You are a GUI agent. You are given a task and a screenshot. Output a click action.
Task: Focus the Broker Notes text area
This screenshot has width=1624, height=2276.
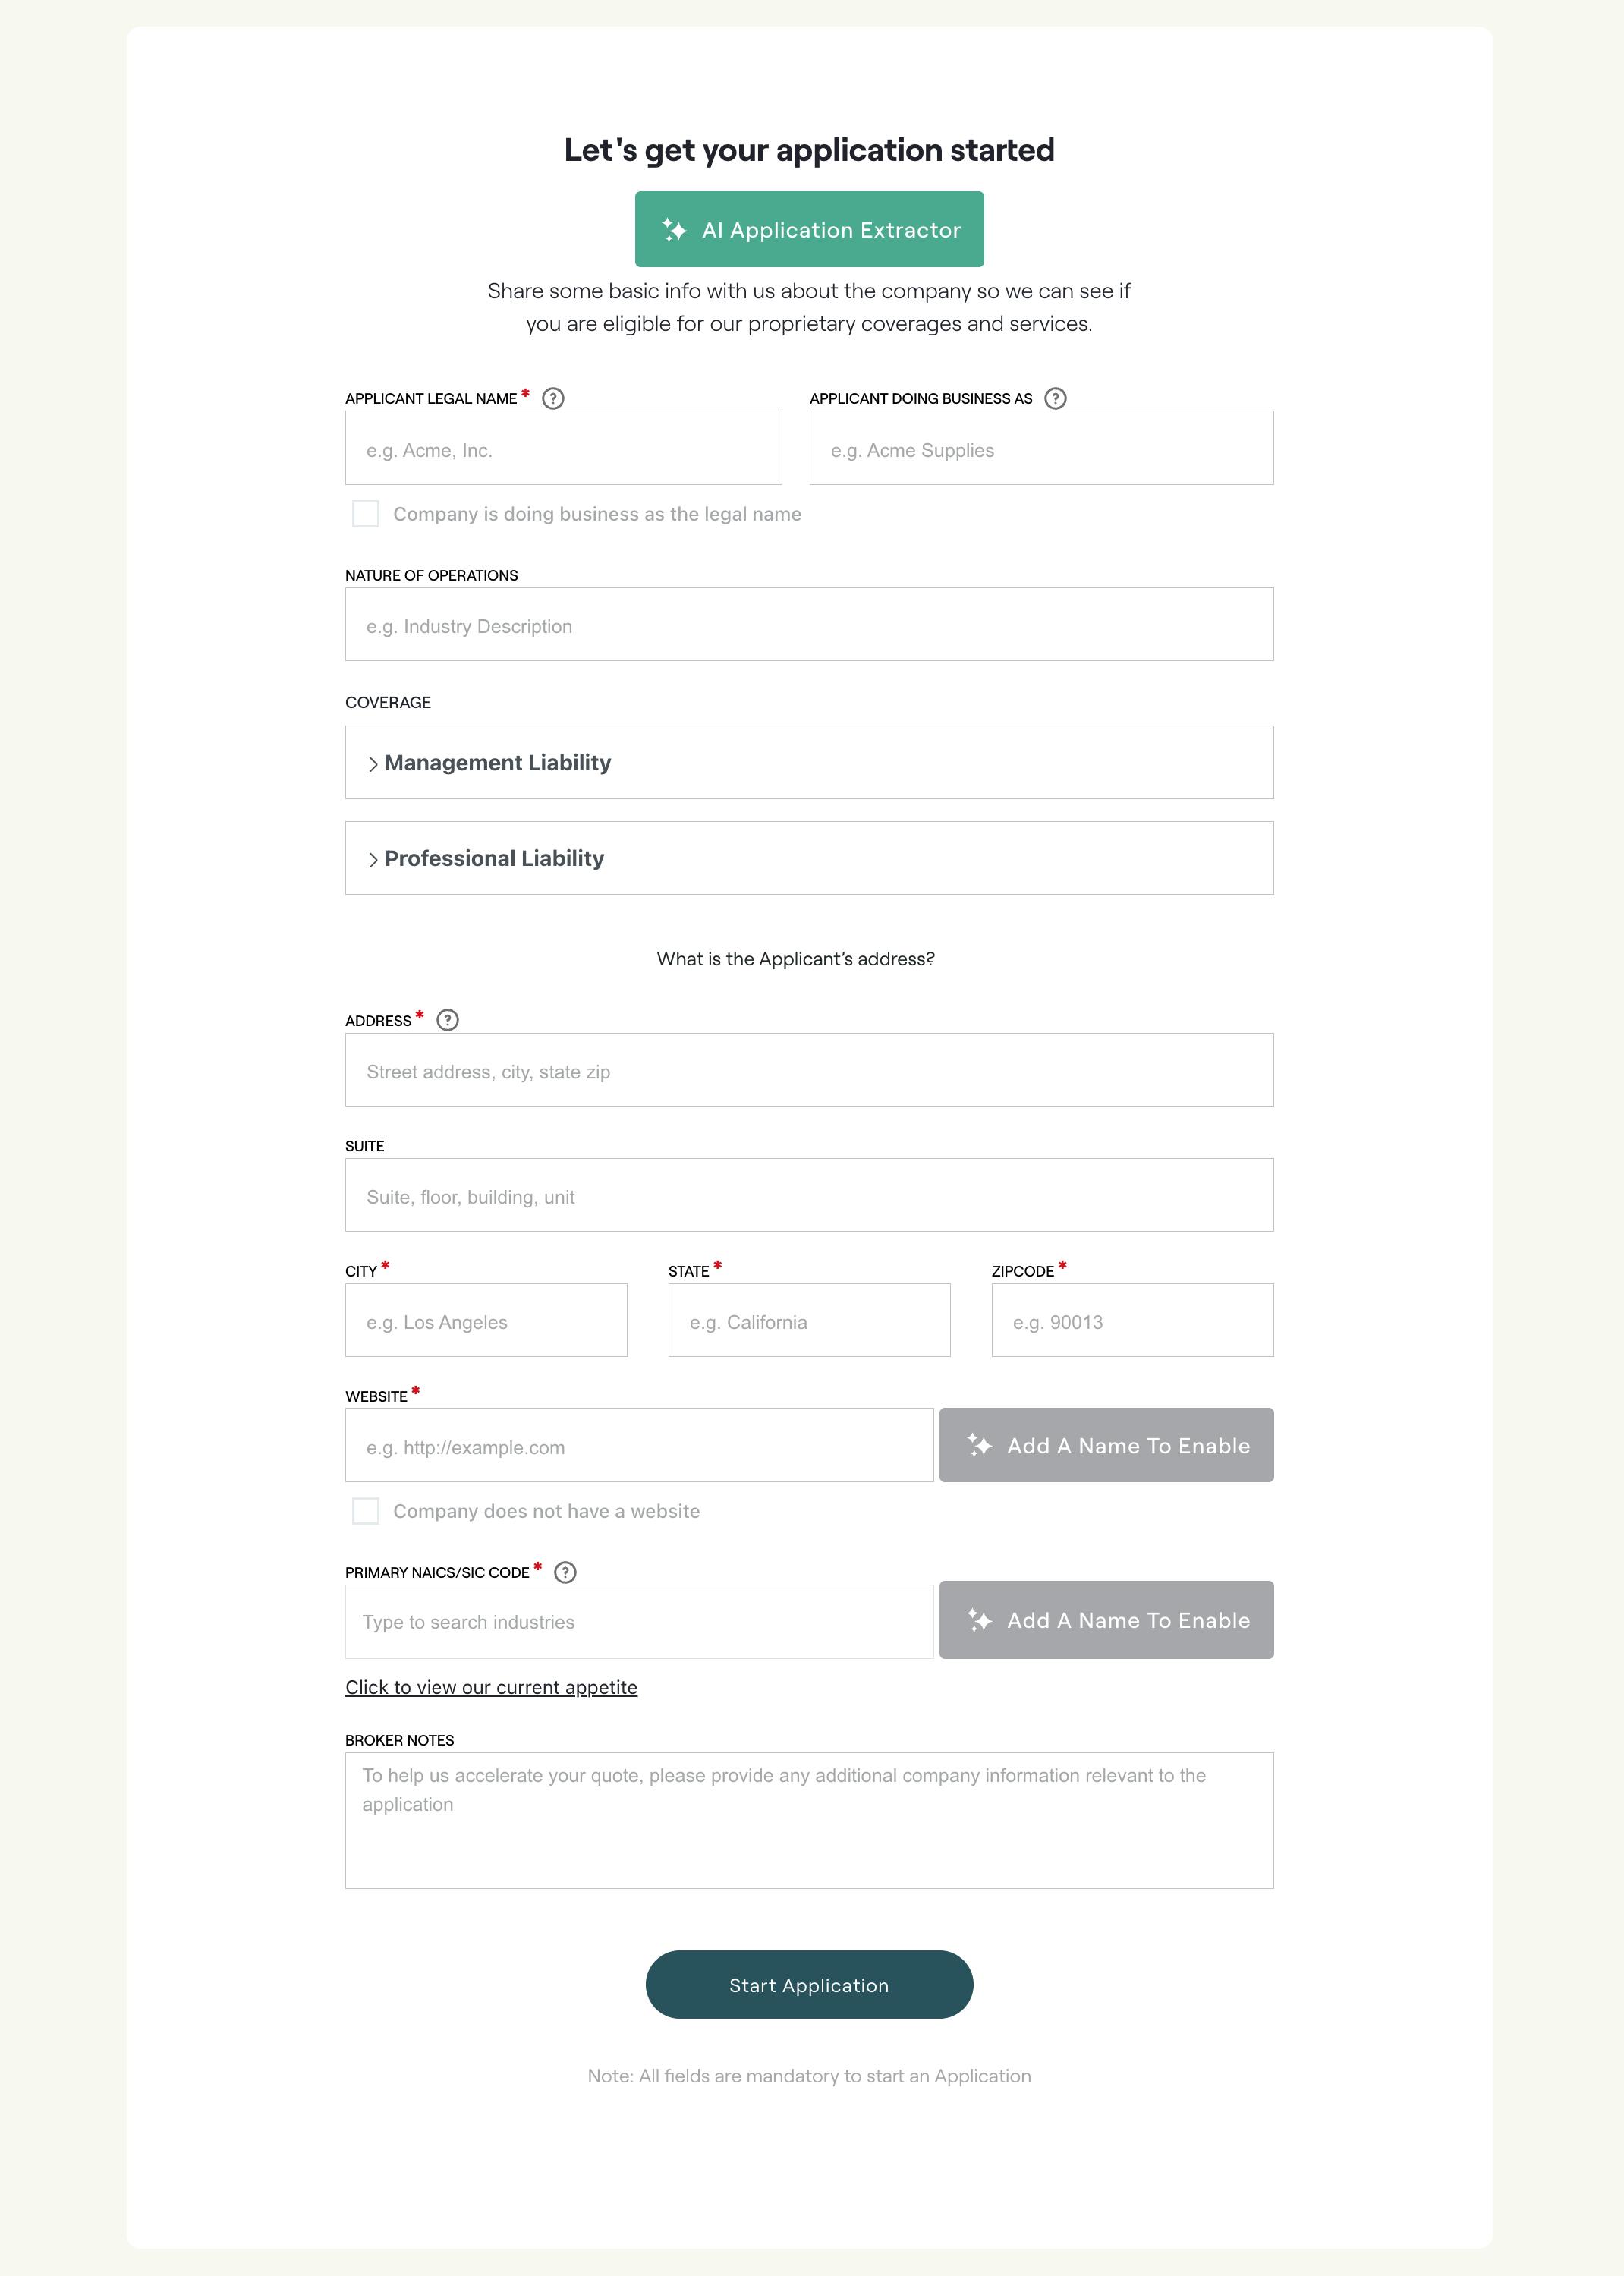click(x=809, y=1820)
